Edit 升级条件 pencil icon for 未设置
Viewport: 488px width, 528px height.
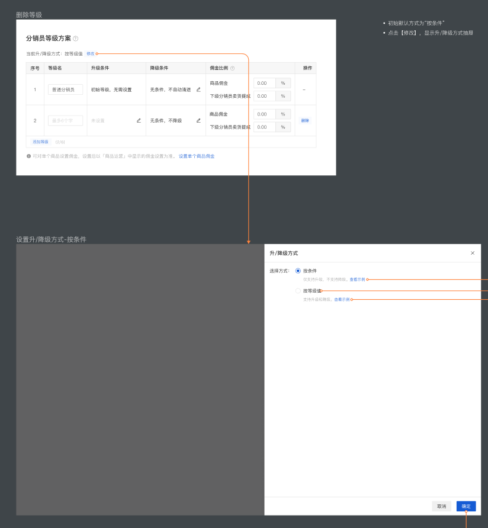click(139, 120)
